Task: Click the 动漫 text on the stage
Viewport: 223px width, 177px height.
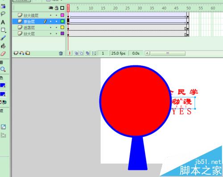Action: pyautogui.click(x=182, y=102)
